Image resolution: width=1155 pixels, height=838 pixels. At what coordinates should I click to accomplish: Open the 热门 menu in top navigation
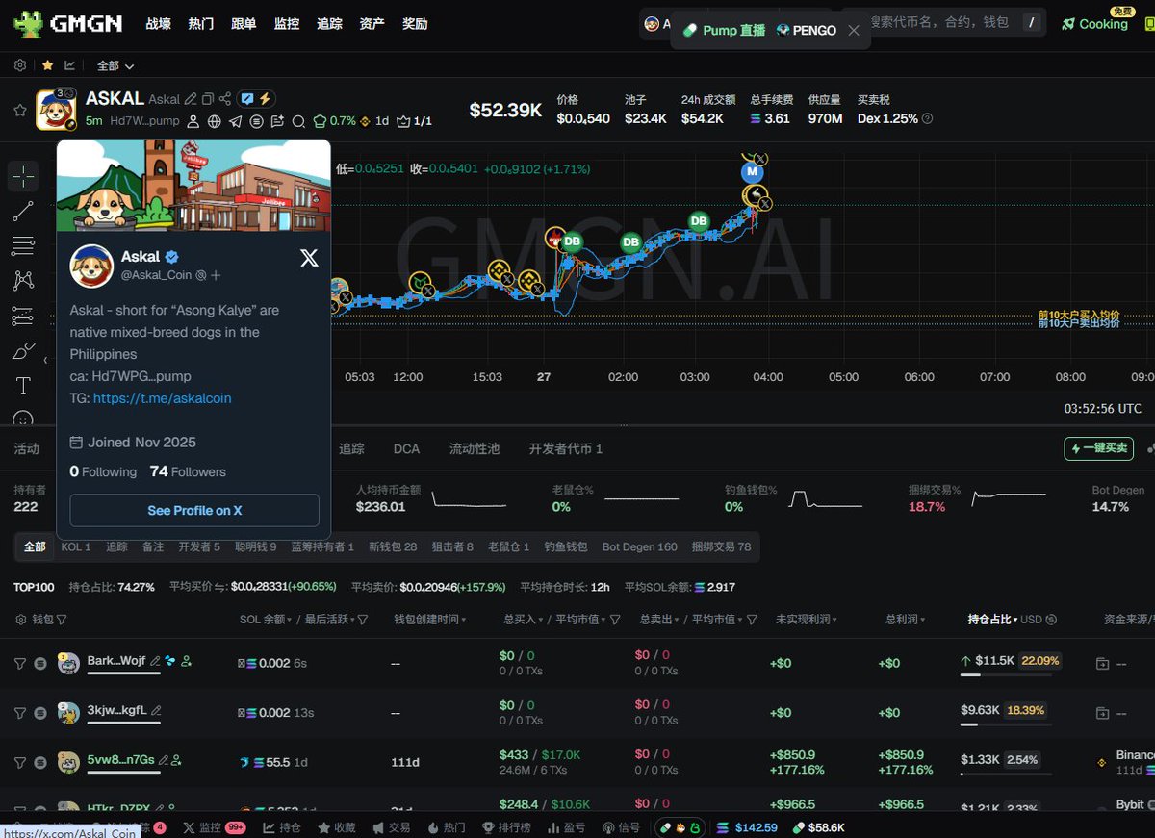coord(201,24)
